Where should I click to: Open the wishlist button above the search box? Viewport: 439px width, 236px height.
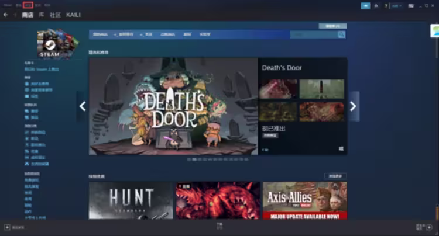[332, 26]
